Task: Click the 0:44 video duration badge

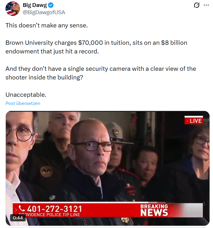Action: coord(18,218)
